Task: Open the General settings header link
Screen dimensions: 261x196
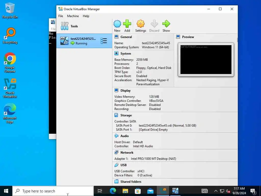Action: coord(126,37)
